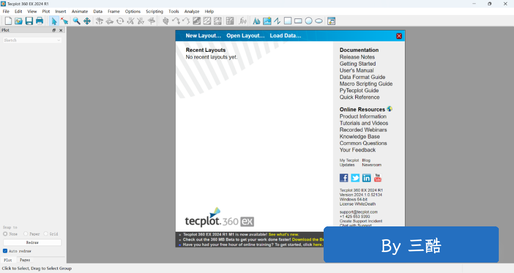Open the Release Notes link
Viewport: 514px width, 273px height.
coord(357,57)
